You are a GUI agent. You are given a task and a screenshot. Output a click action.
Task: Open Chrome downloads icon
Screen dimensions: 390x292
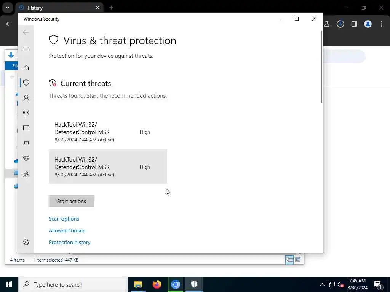coord(340,24)
